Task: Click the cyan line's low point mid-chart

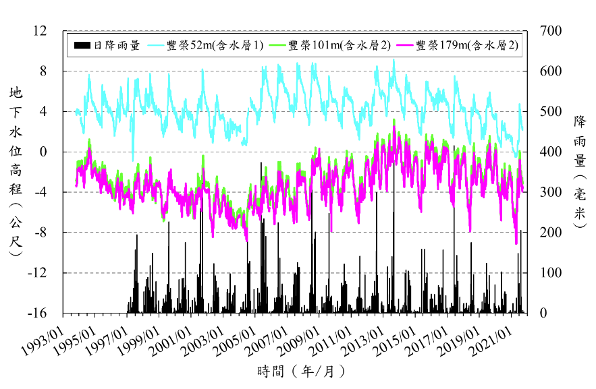Action: (x=244, y=144)
